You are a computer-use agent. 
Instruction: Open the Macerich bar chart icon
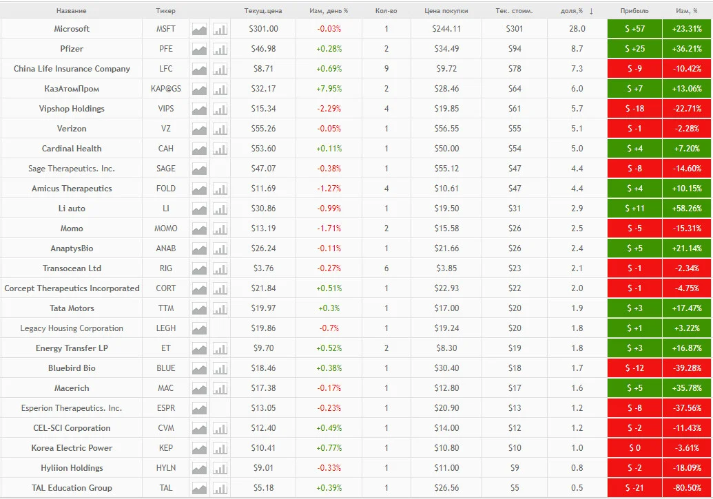tap(220, 390)
